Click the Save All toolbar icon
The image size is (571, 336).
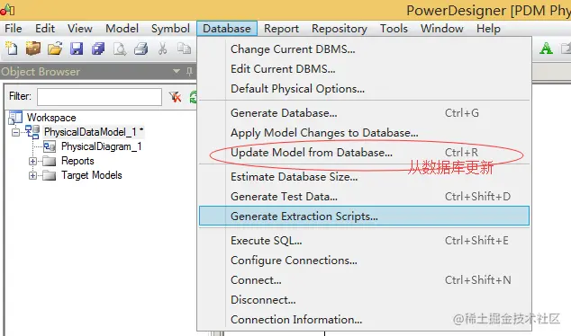pos(98,49)
